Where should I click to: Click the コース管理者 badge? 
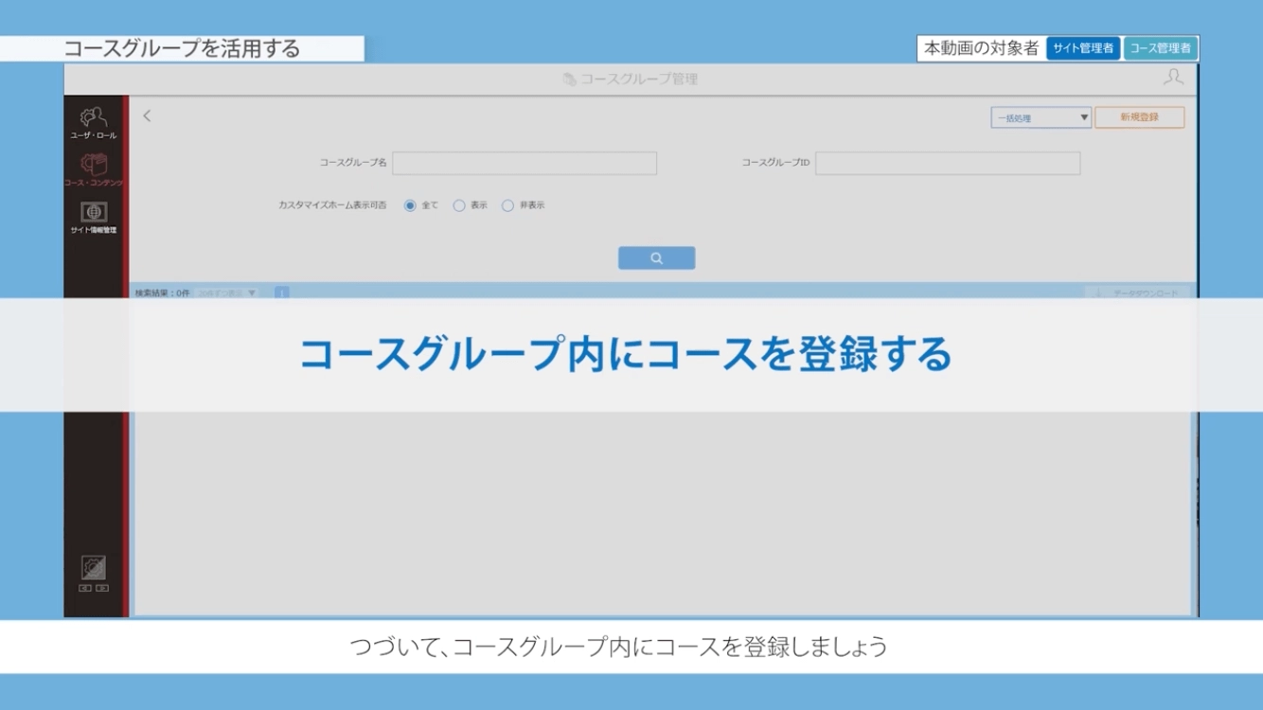tap(1161, 48)
